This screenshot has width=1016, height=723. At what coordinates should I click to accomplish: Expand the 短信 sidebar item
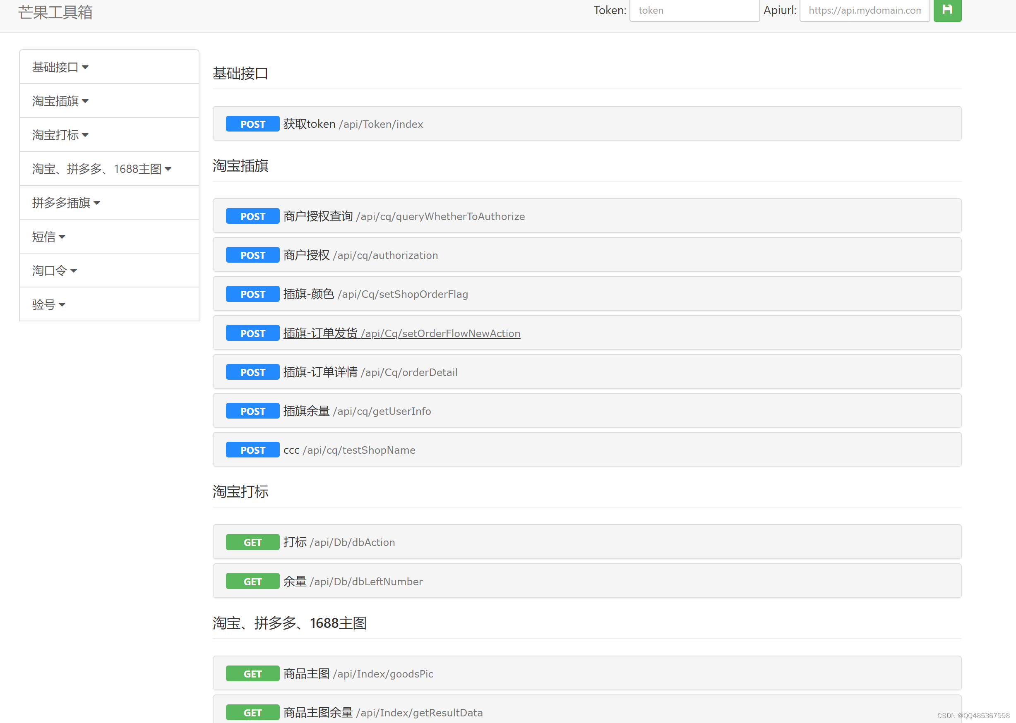click(48, 237)
